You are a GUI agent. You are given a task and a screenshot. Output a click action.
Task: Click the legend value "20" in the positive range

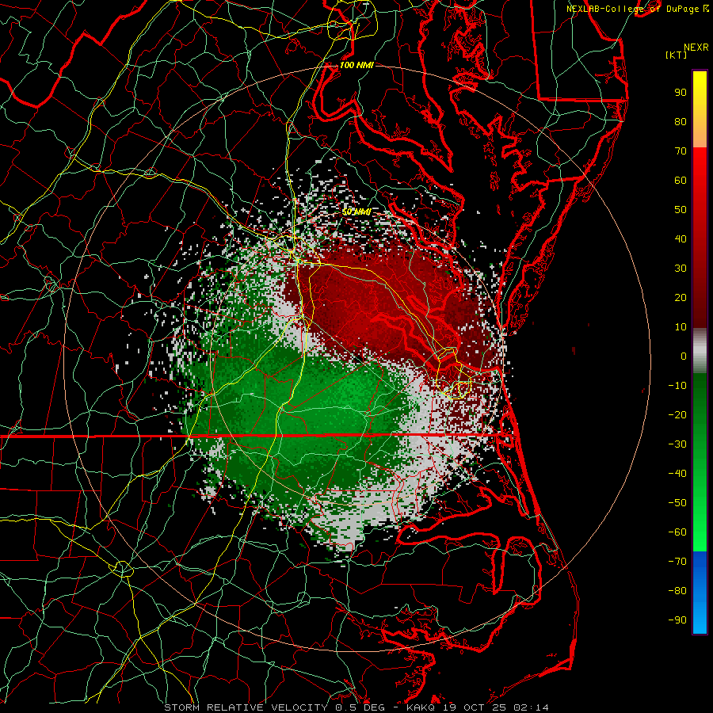pos(681,297)
